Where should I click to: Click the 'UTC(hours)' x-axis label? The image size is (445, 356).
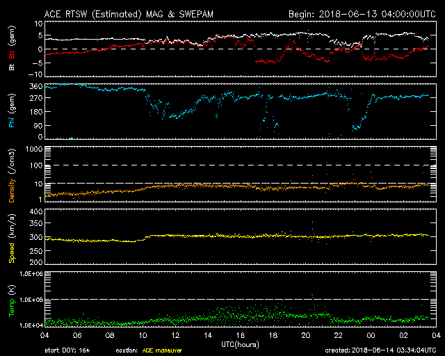pos(241,345)
